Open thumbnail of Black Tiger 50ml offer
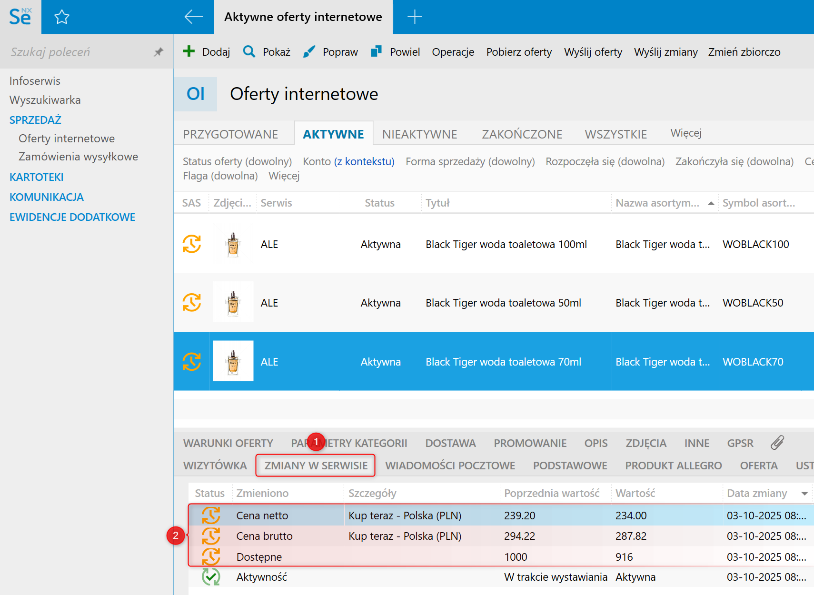This screenshot has width=814, height=595. coord(233,302)
